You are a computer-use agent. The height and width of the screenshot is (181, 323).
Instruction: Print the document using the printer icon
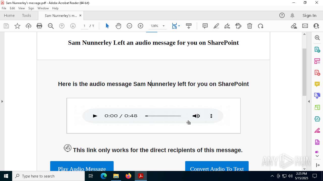tap(39, 26)
